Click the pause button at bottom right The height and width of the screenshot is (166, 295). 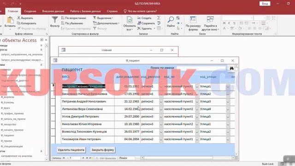288,159
